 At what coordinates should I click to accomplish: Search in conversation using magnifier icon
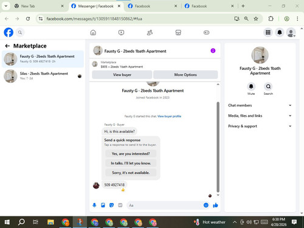268,86
